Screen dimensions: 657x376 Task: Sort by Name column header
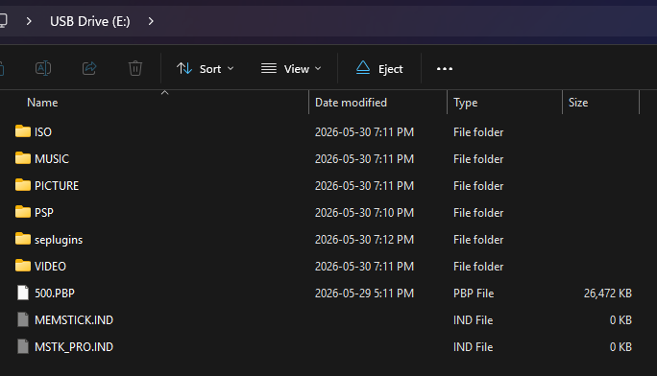click(x=42, y=103)
